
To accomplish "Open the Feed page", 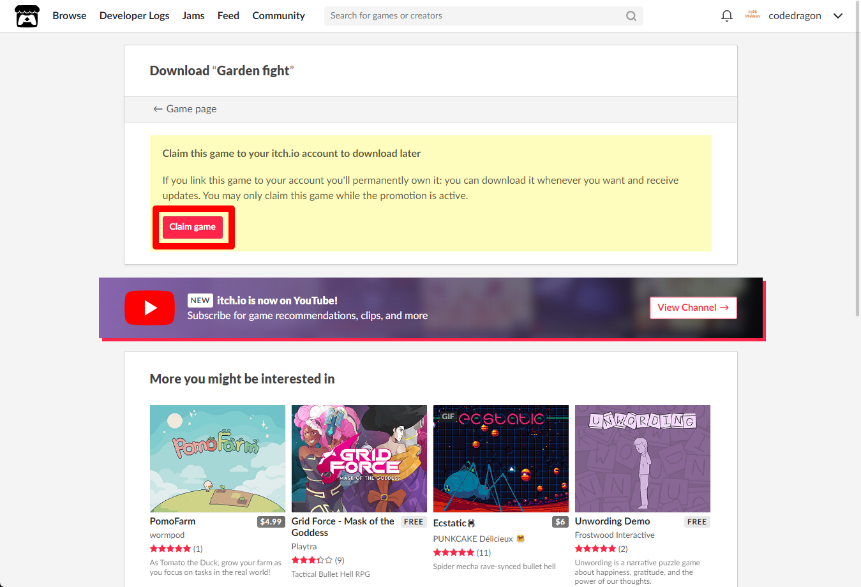I will pos(228,15).
